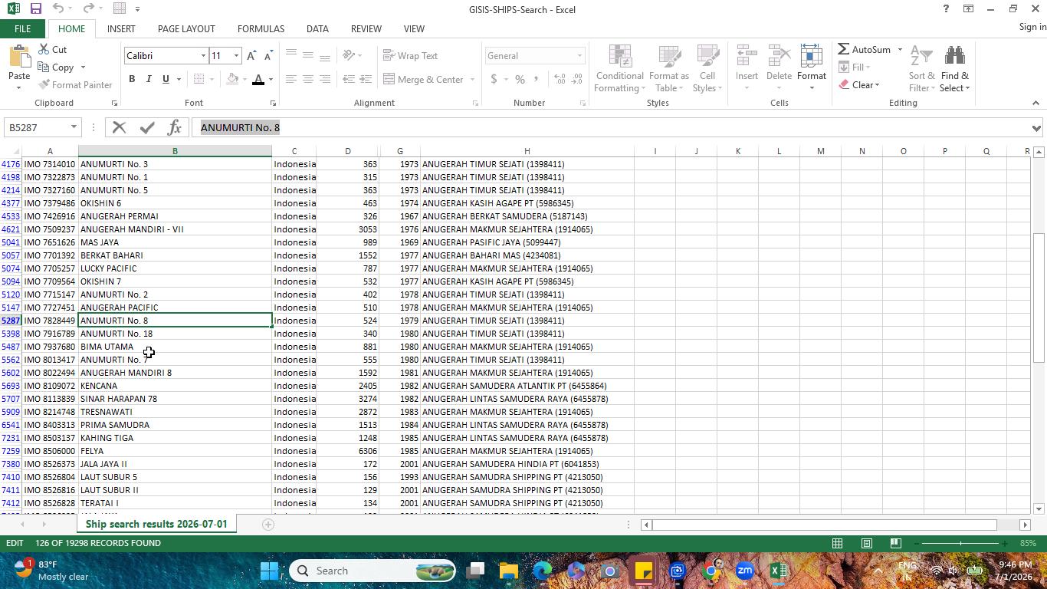Open Format as Table gallery
This screenshot has height=589, width=1047.
(x=668, y=68)
